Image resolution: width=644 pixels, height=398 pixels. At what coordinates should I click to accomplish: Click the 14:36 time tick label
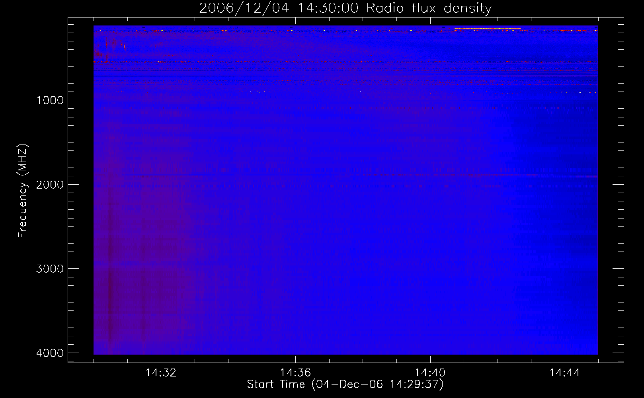pyautogui.click(x=295, y=373)
